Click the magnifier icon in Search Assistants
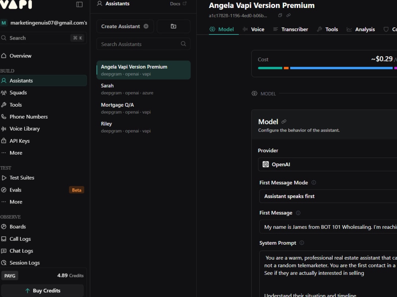This screenshot has width=397, height=297. pos(183,44)
